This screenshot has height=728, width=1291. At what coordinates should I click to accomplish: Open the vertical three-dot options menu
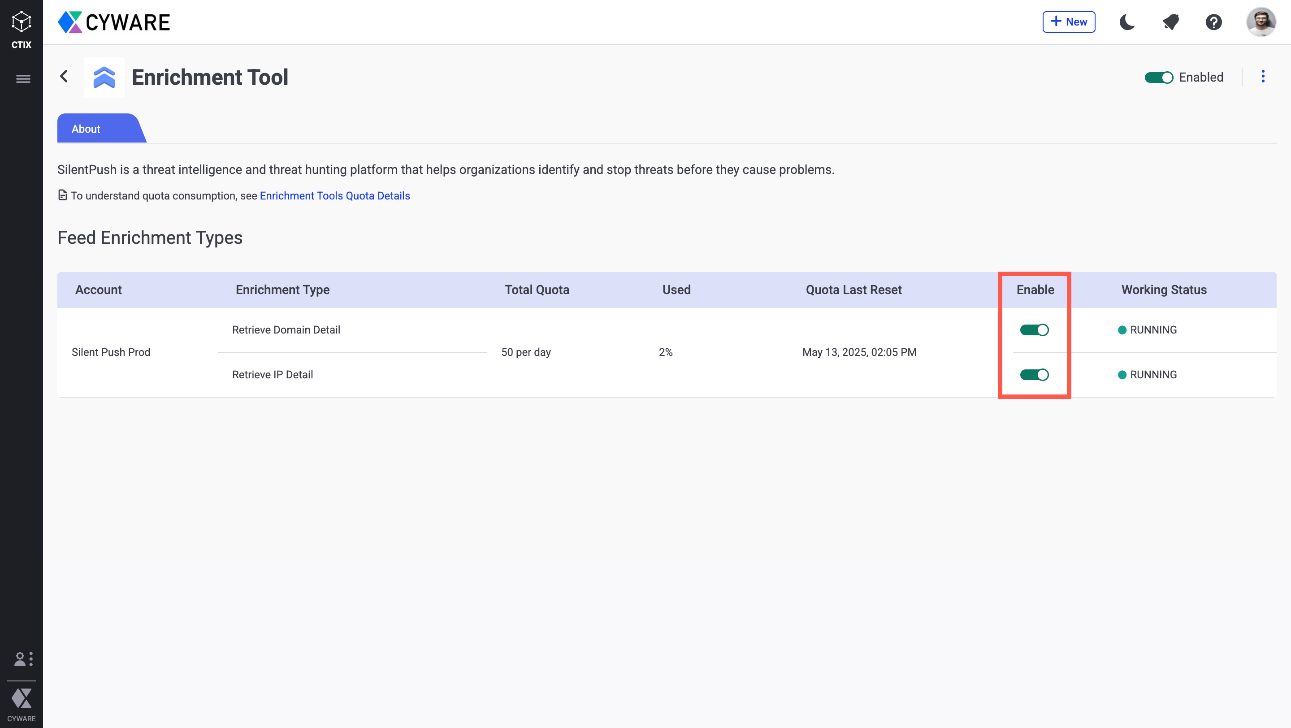(1263, 77)
